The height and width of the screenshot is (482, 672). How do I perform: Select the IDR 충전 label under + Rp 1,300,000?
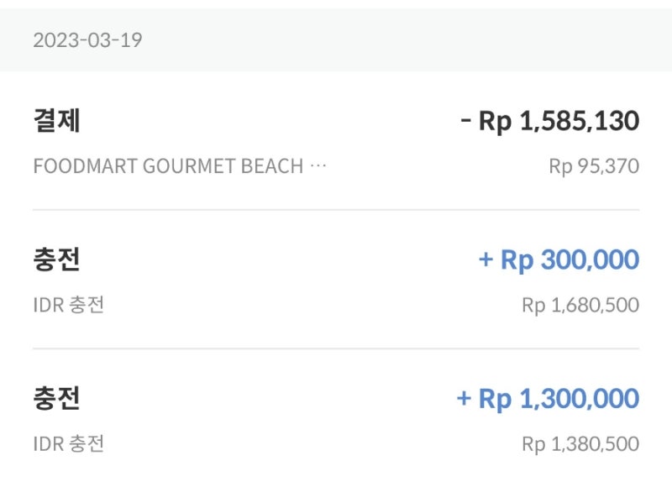(69, 444)
